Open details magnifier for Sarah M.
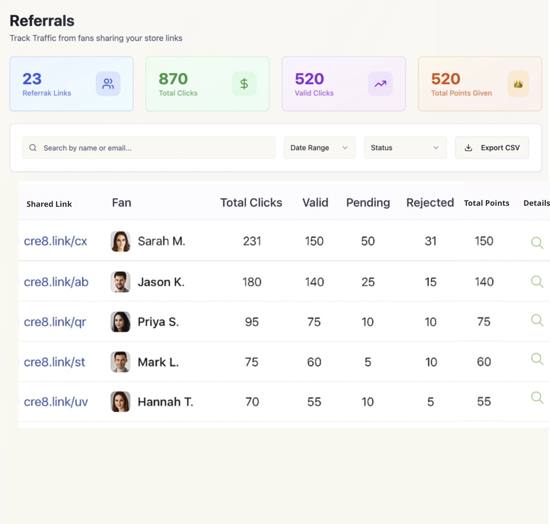This screenshot has height=524, width=550. [x=537, y=242]
